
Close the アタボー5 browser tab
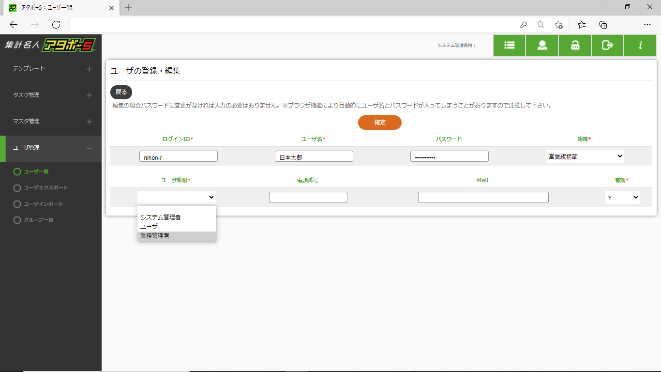[112, 8]
